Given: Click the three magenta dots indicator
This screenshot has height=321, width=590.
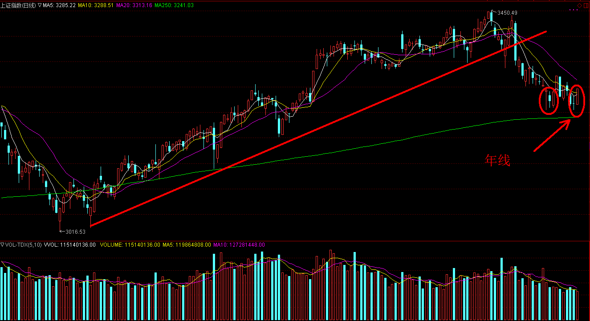Looking at the screenshot, I should [574, 10].
